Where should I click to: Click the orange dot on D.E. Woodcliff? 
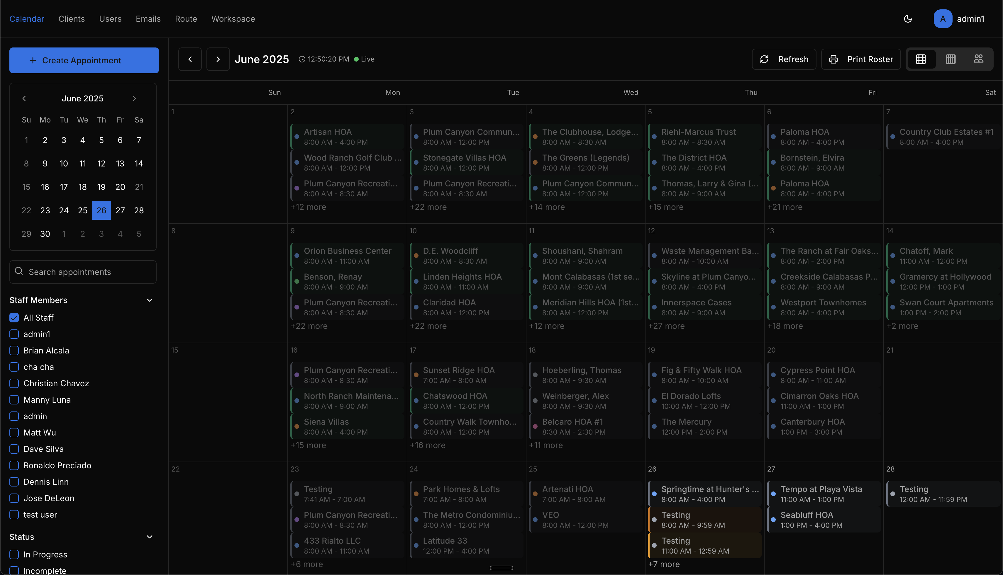(416, 256)
